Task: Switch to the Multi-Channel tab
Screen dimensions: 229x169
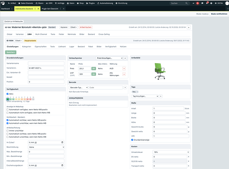Action: click(41, 34)
